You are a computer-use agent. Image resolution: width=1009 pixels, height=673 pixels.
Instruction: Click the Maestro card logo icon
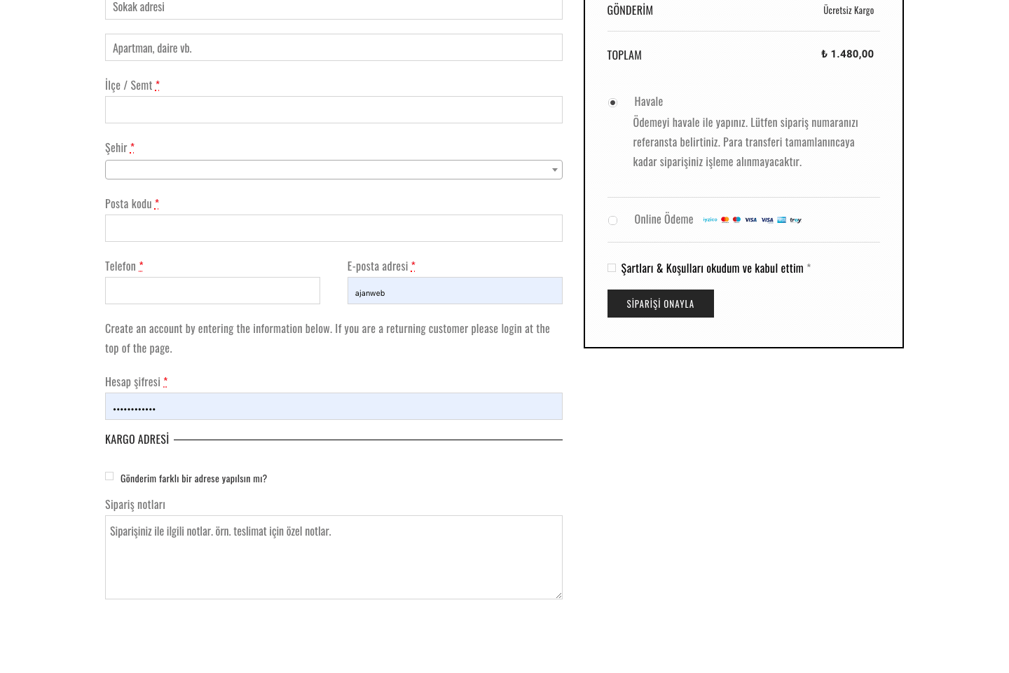(736, 220)
